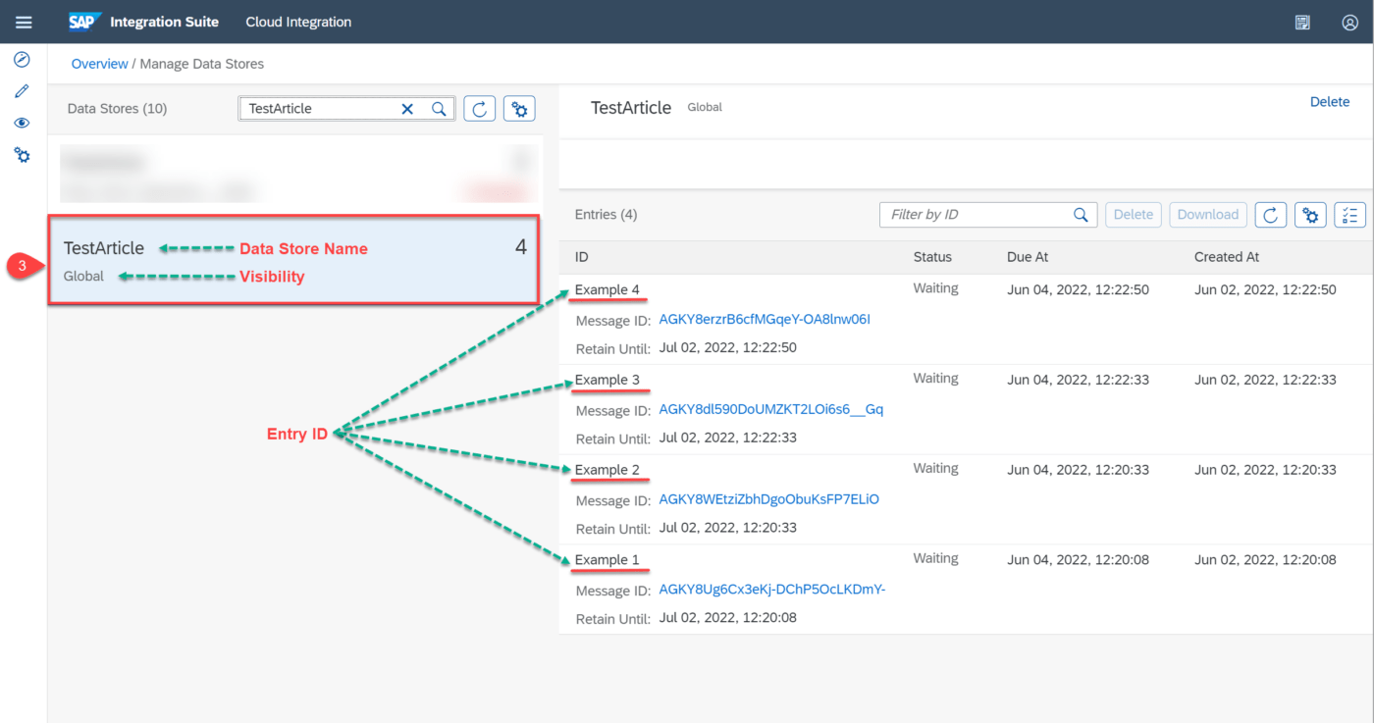Open message ID AGKY8erzrB6cfMGqeY-OA8lnw06I
This screenshot has width=1374, height=723.
[x=765, y=320]
